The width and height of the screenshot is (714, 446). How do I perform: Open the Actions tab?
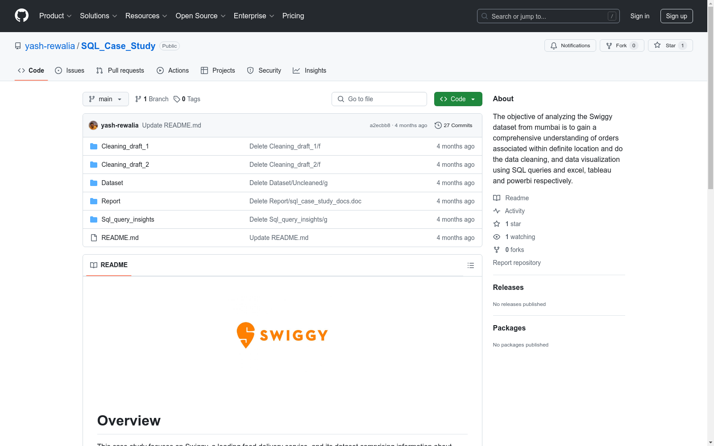(x=173, y=70)
